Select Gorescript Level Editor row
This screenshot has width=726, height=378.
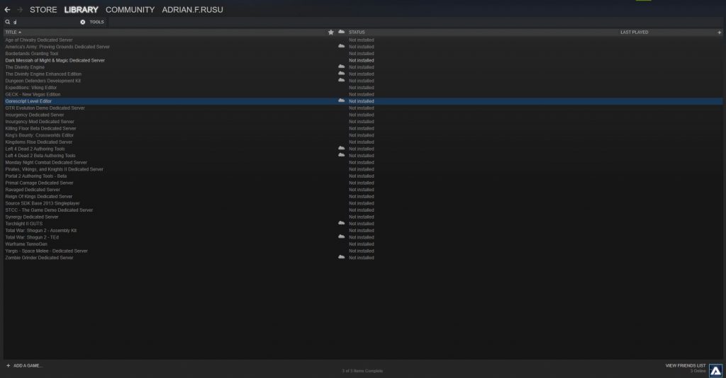tap(363, 101)
